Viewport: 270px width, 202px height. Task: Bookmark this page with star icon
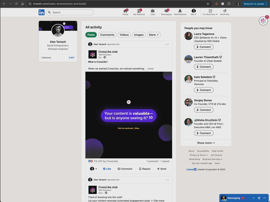208,4
